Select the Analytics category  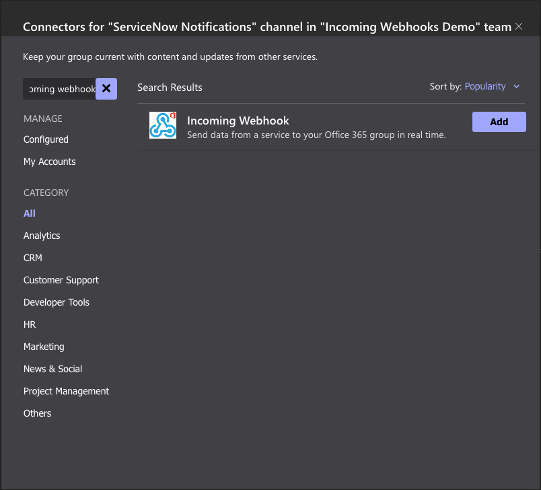(x=42, y=236)
